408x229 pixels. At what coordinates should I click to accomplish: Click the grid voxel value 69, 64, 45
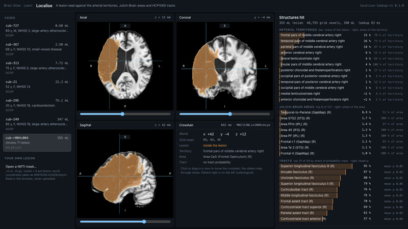[x=212, y=139]
